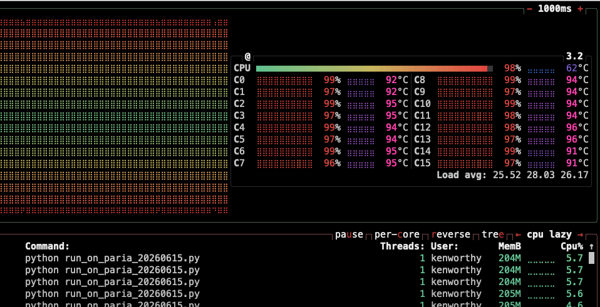The width and height of the screenshot is (600, 307).
Task: Click the C0 temperature 92°C
Action: 397,80
